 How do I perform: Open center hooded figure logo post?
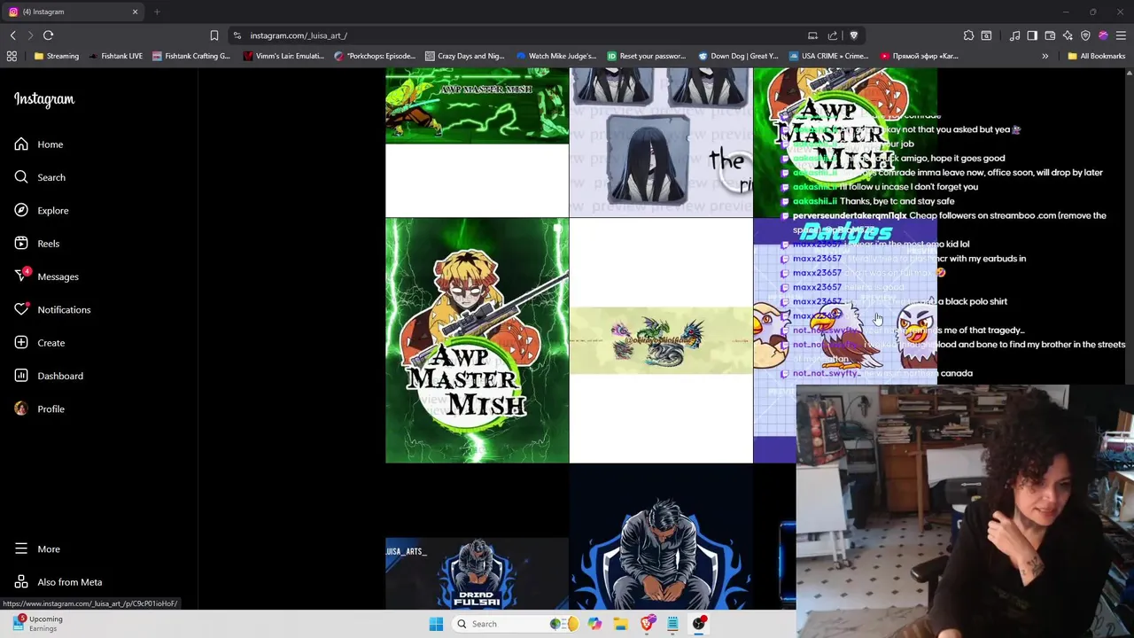pos(661,537)
